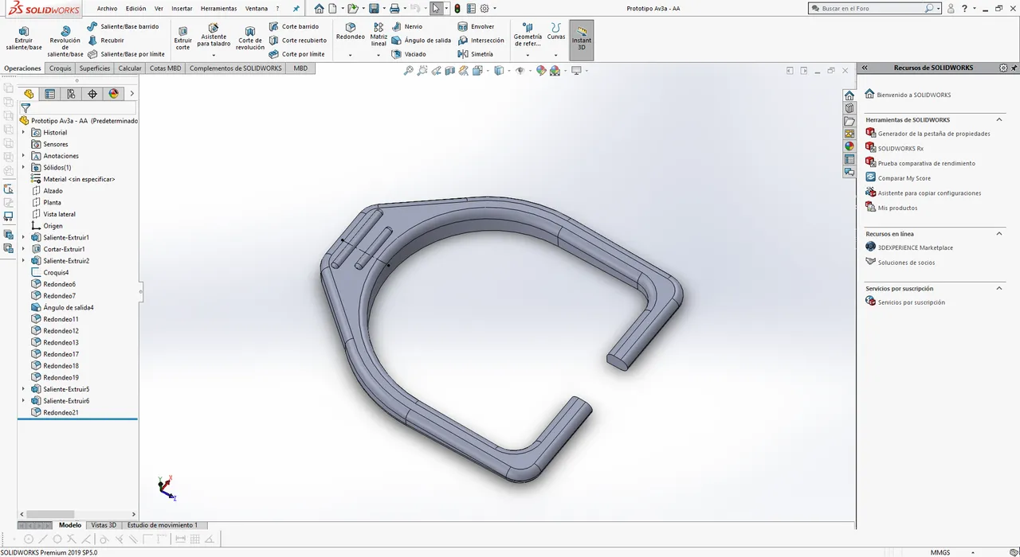1020x557 pixels.
Task: Expand Saliente-Extruir5 feature
Action: [x=23, y=389]
